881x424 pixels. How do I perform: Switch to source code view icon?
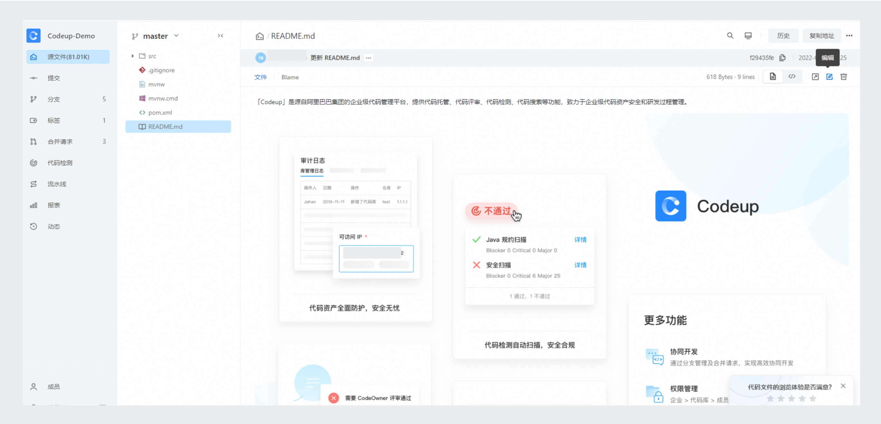[x=792, y=77]
